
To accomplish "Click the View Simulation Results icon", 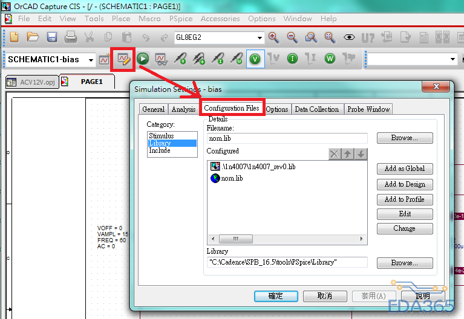I will (x=162, y=59).
